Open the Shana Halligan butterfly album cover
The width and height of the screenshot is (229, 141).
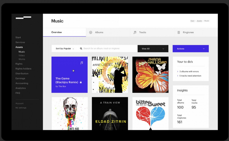[151, 75]
